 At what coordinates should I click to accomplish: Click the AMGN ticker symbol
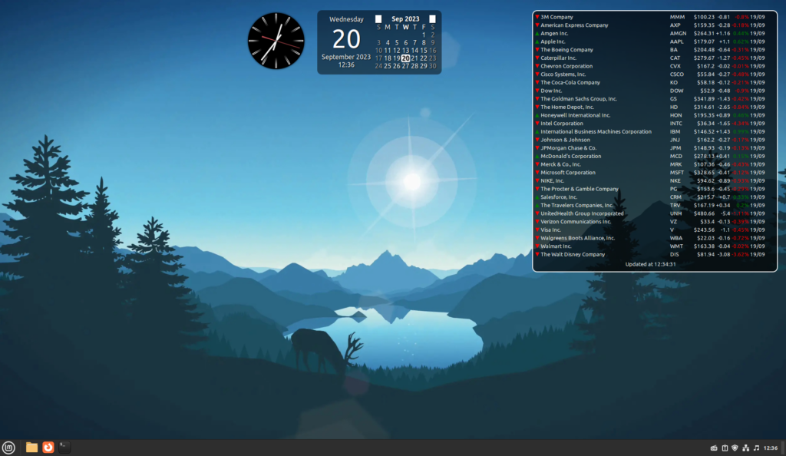click(678, 34)
